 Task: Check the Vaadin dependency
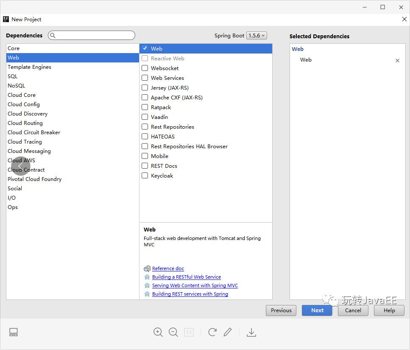click(x=145, y=117)
